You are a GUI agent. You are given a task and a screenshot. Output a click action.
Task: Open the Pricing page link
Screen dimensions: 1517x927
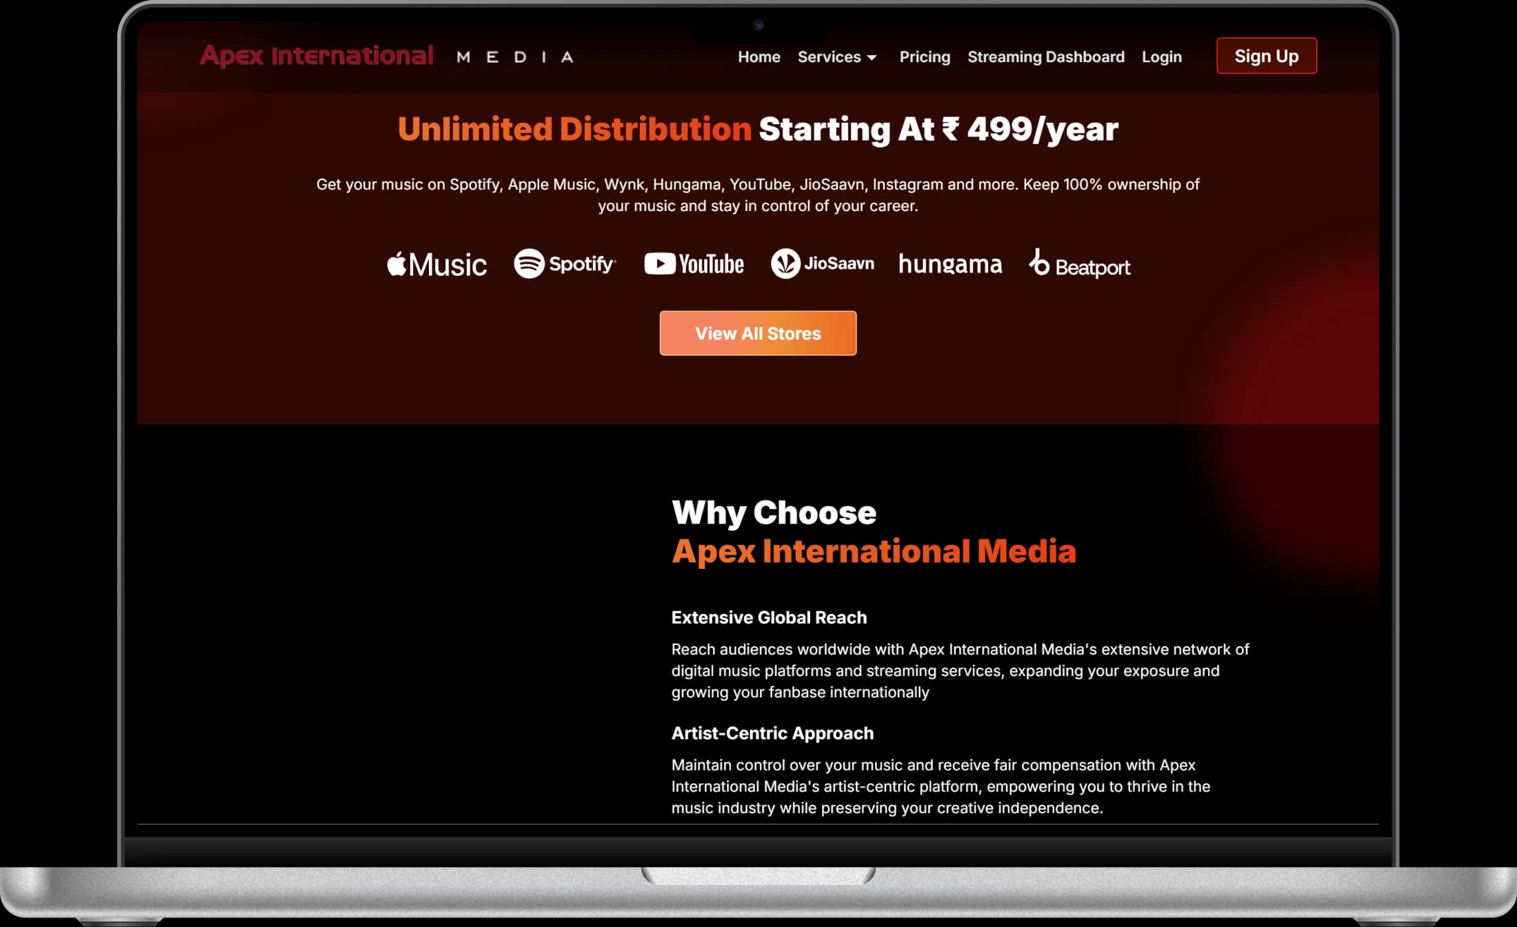pyautogui.click(x=925, y=57)
